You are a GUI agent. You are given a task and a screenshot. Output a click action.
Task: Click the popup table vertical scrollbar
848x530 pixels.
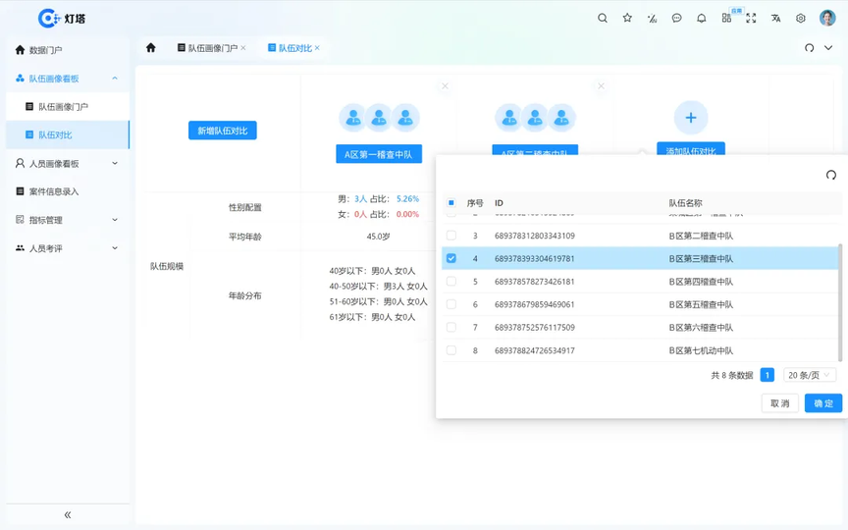840,302
